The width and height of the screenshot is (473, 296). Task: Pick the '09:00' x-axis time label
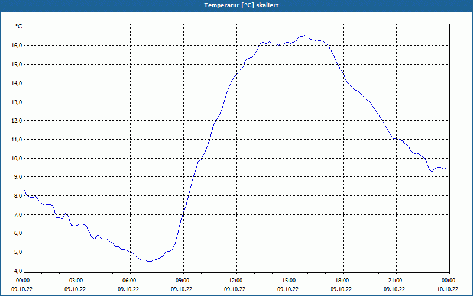point(182,281)
